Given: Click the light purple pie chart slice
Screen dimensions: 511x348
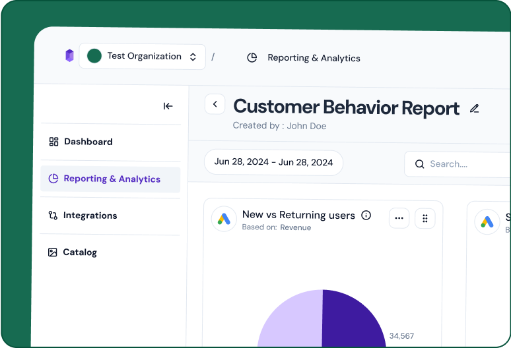Looking at the screenshot, I should click(290, 319).
